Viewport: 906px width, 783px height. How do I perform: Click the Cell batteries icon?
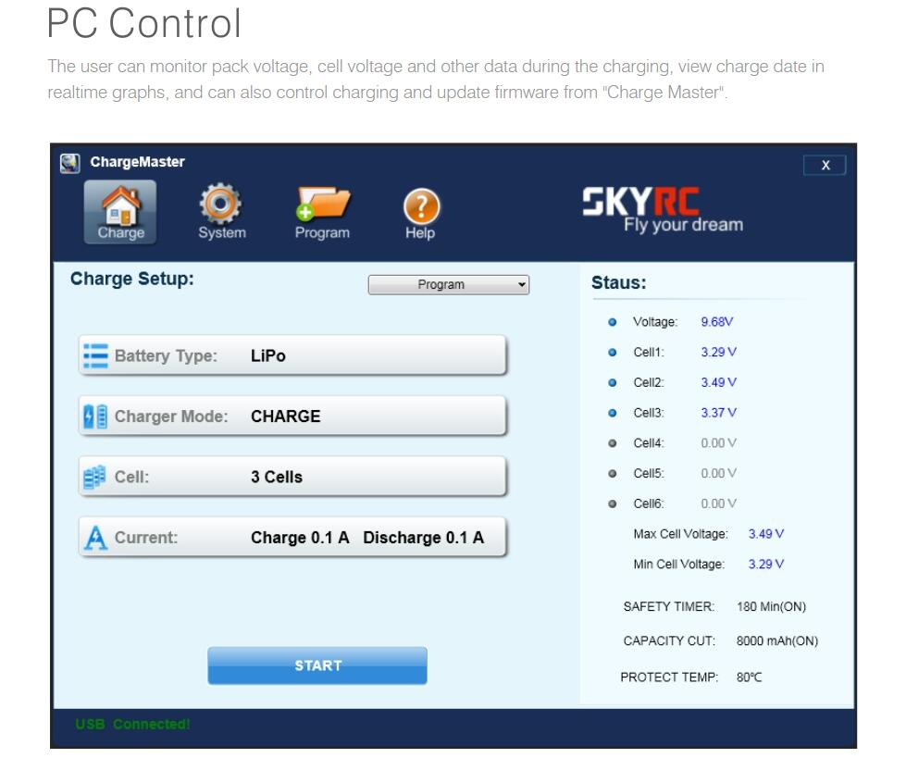95,478
